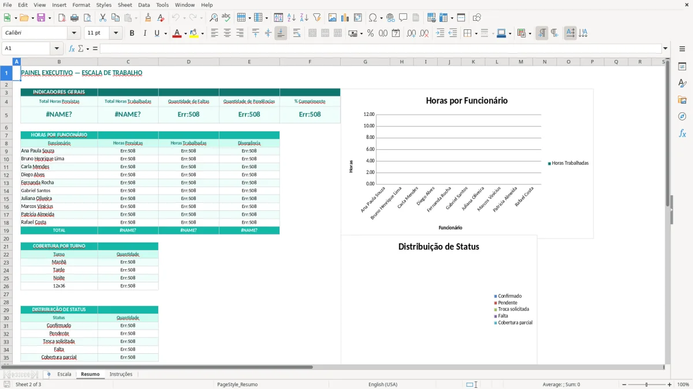The image size is (693, 389).
Task: Activate the Clone Formatting paintbrush
Action: click(148, 18)
